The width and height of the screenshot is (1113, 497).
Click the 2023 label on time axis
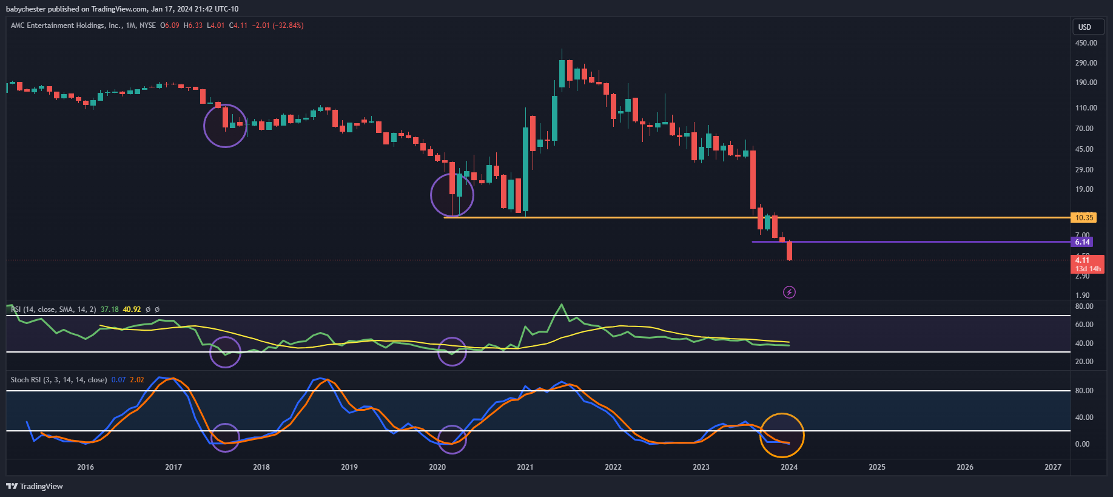tap(701, 467)
